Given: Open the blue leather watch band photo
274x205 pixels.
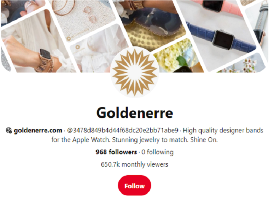Looking at the screenshot, I should point(222,36).
